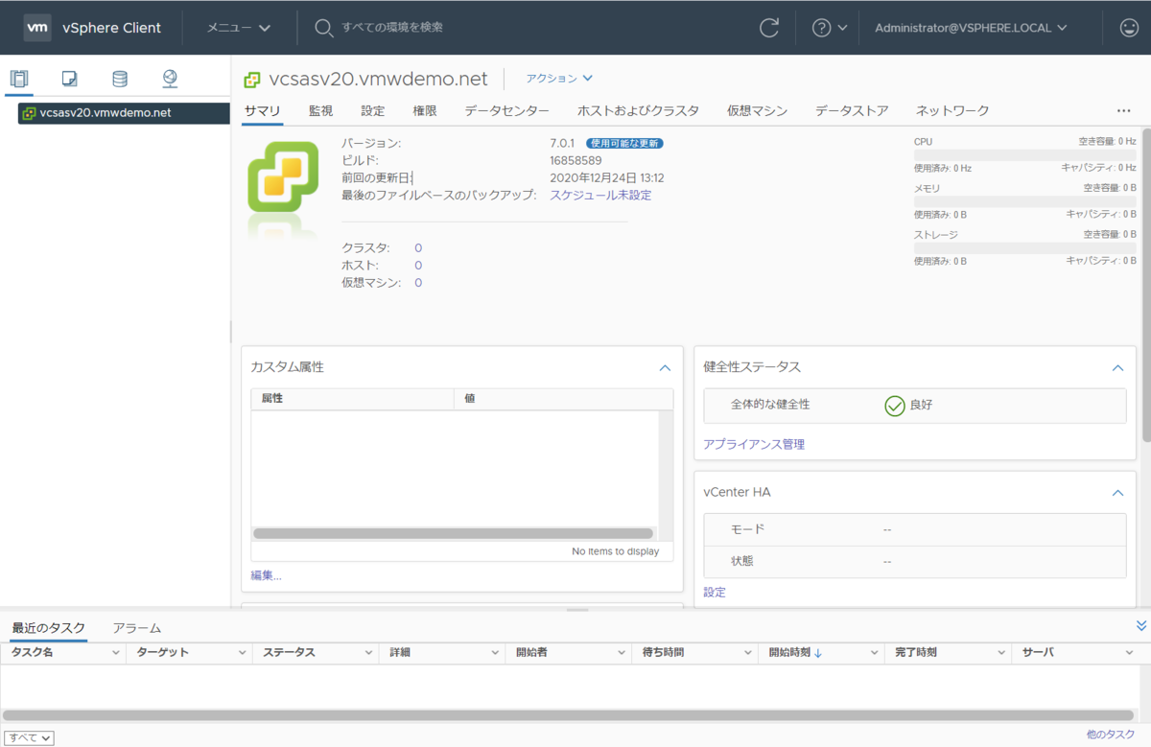1151x747 pixels.
Task: Collapse the vCenter HA panel
Action: (1117, 493)
